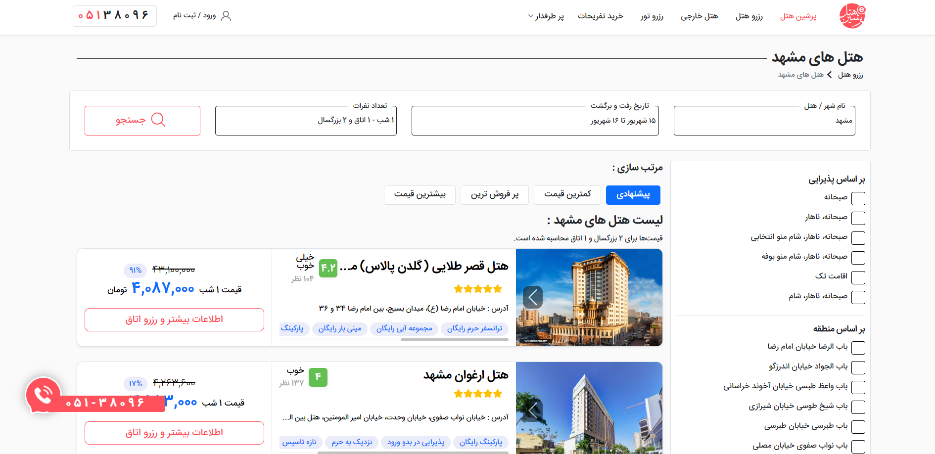Click the Pershin Hotel logo icon
935x454 pixels.
pyautogui.click(x=852, y=16)
